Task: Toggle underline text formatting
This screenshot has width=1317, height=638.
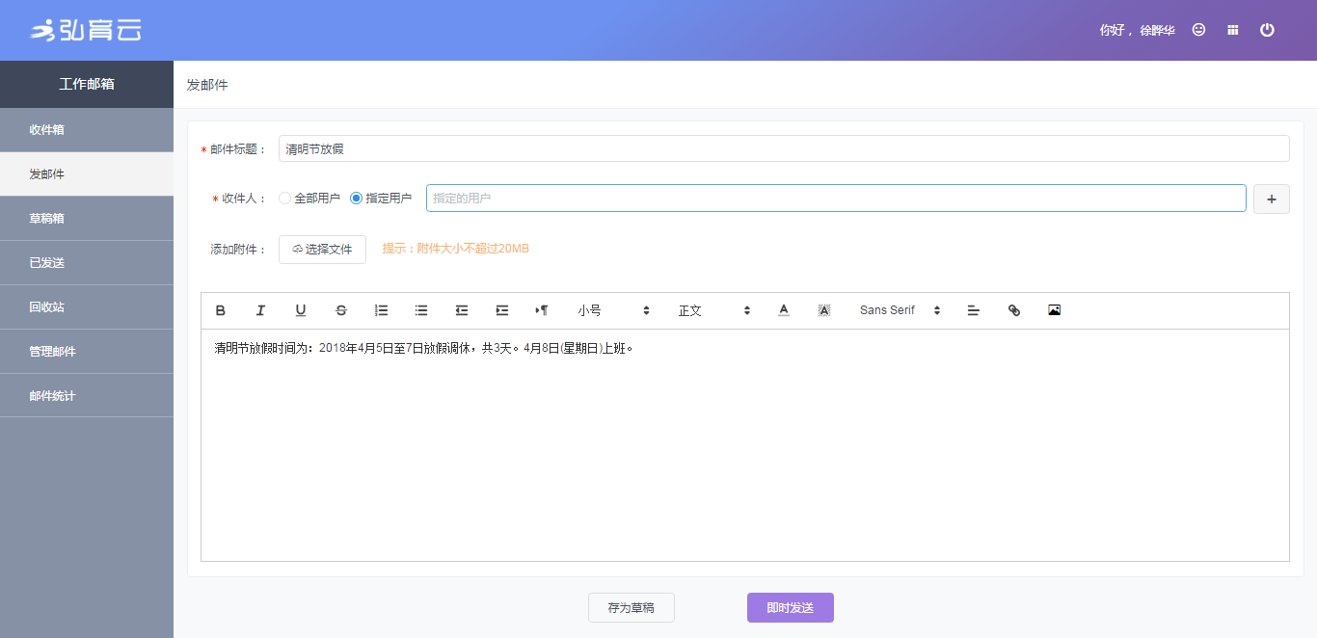Action: tap(301, 310)
